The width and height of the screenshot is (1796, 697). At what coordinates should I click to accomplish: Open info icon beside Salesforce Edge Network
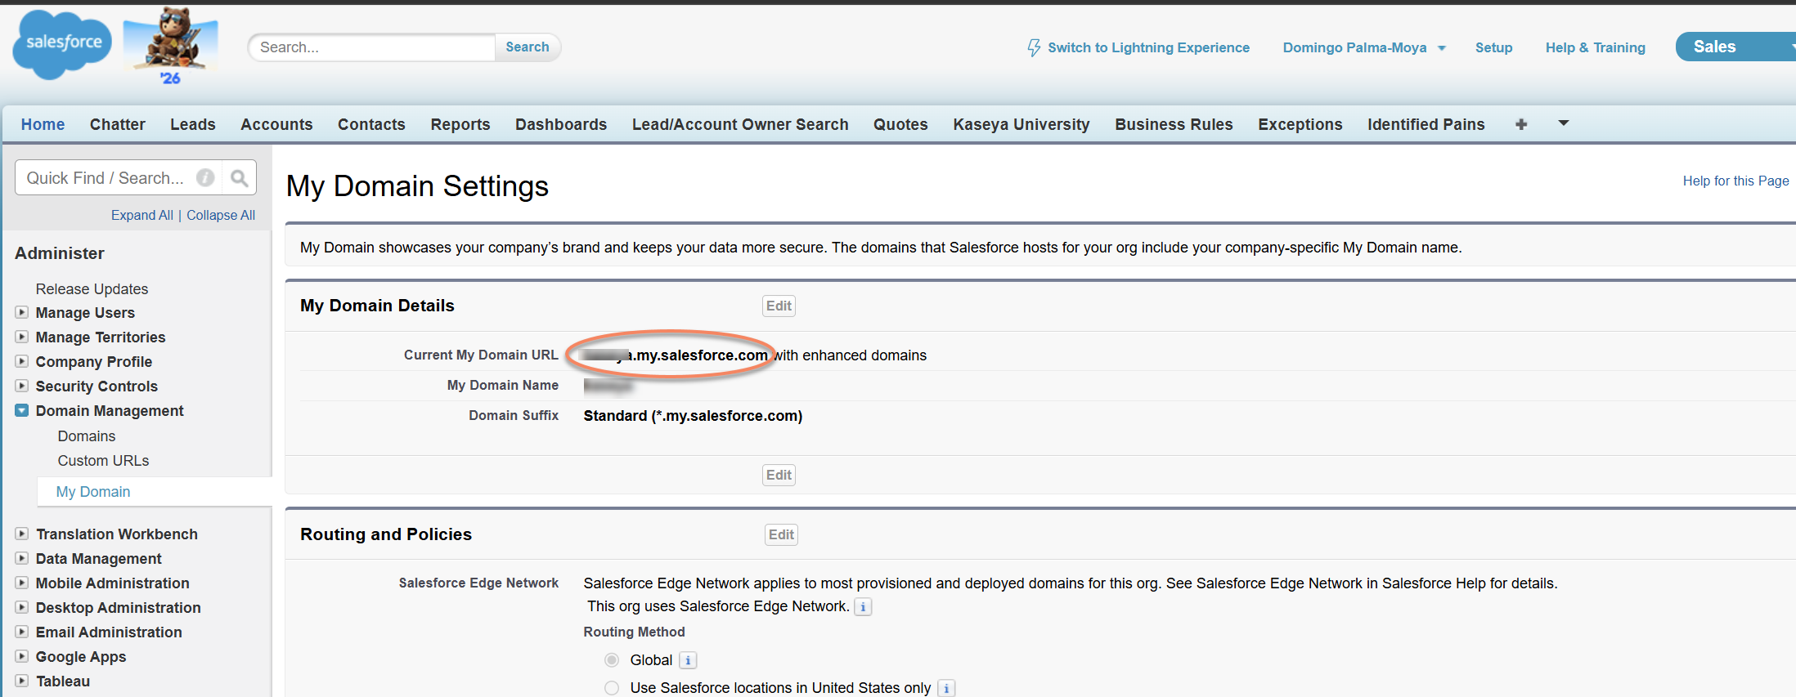click(863, 606)
